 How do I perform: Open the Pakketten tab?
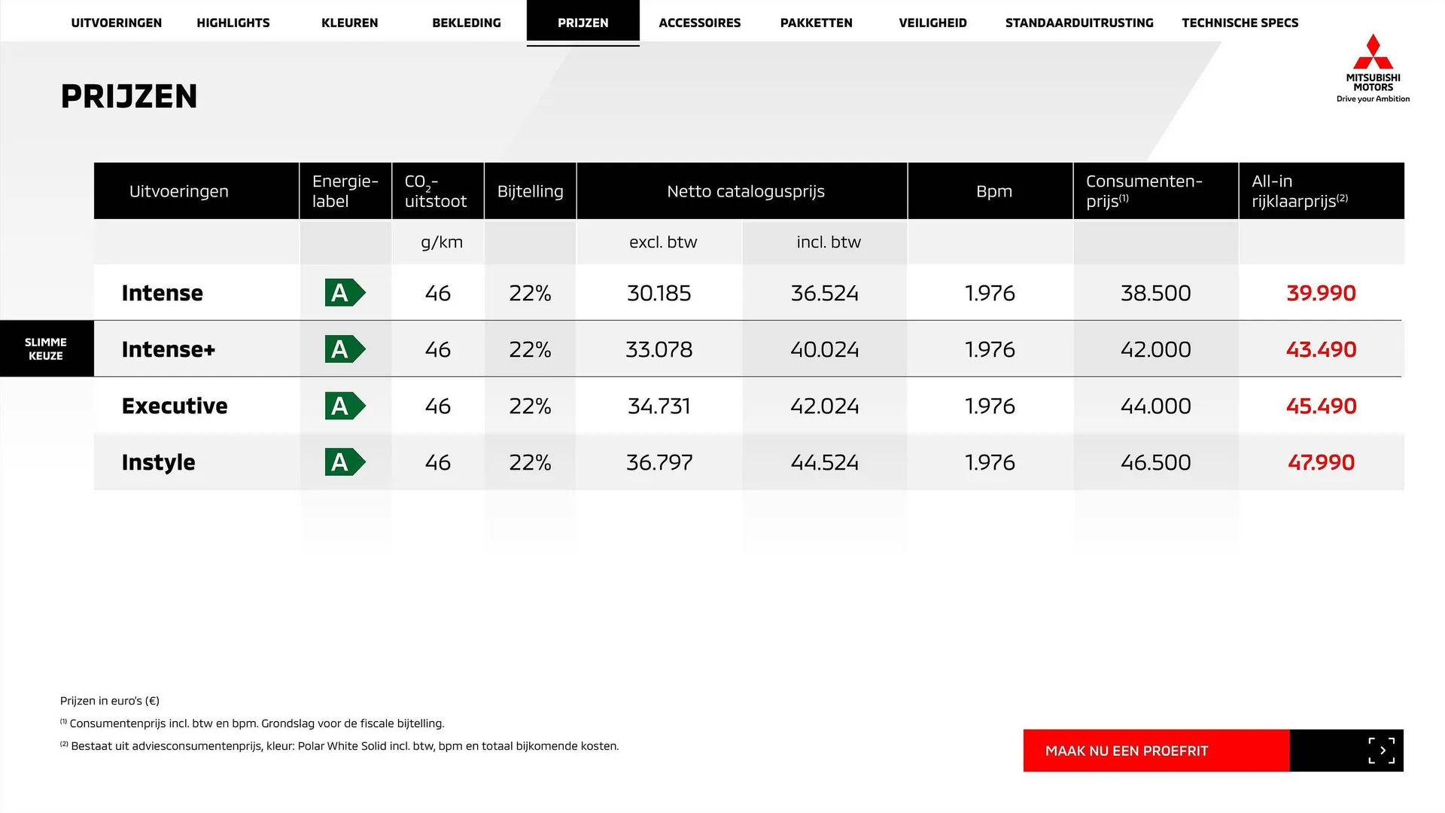coord(817,23)
